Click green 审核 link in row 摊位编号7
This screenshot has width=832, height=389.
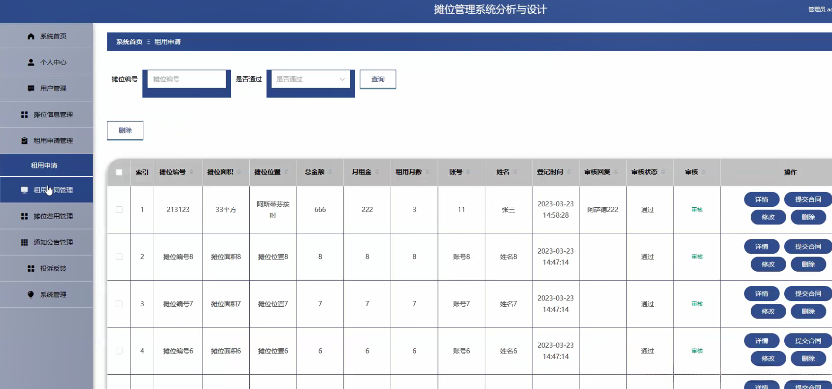point(697,304)
